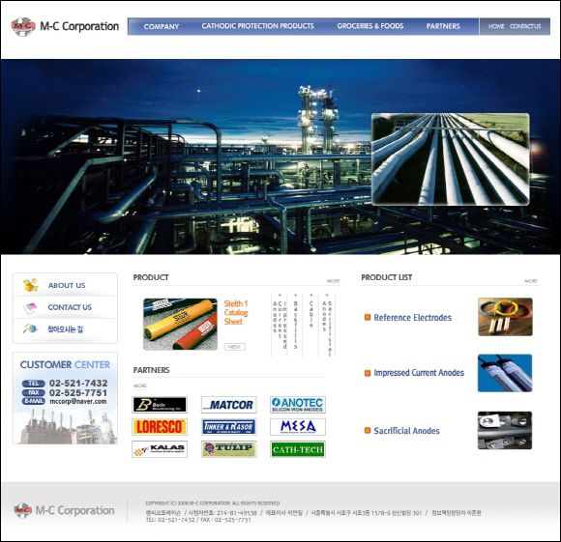Click the KALAS partner logo
This screenshot has height=542, width=561.
[160, 449]
